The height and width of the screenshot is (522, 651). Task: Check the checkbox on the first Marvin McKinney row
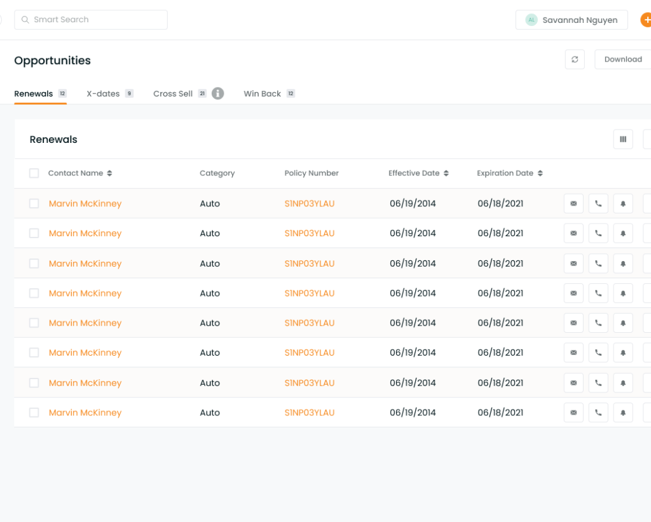pos(34,203)
